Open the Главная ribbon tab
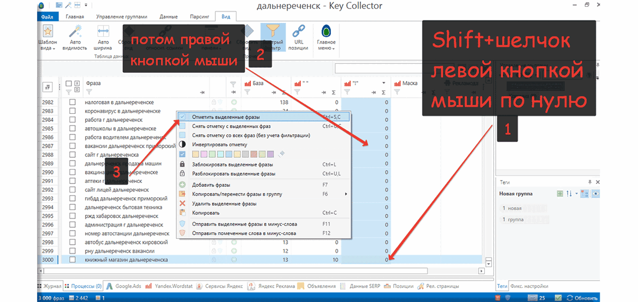 pyautogui.click(x=75, y=16)
